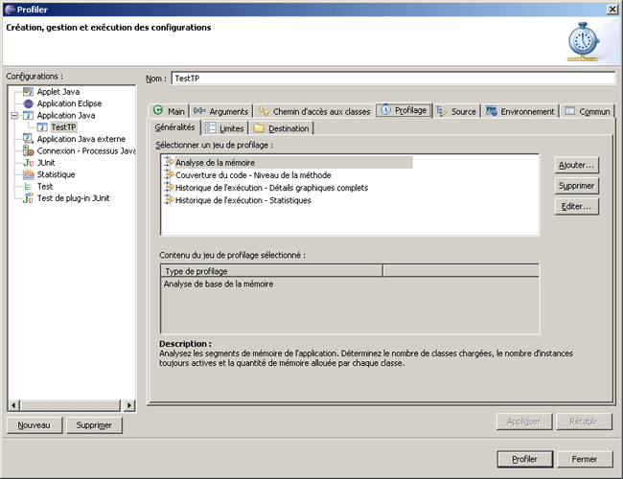Select the Applet Java configuration icon

tap(29, 92)
